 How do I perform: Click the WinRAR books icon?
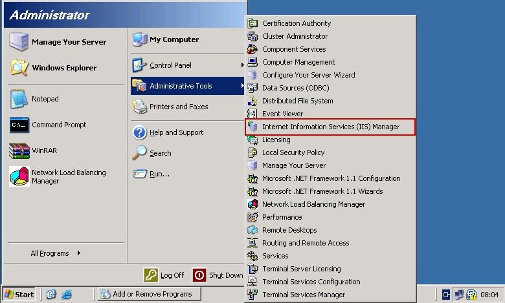point(19,151)
